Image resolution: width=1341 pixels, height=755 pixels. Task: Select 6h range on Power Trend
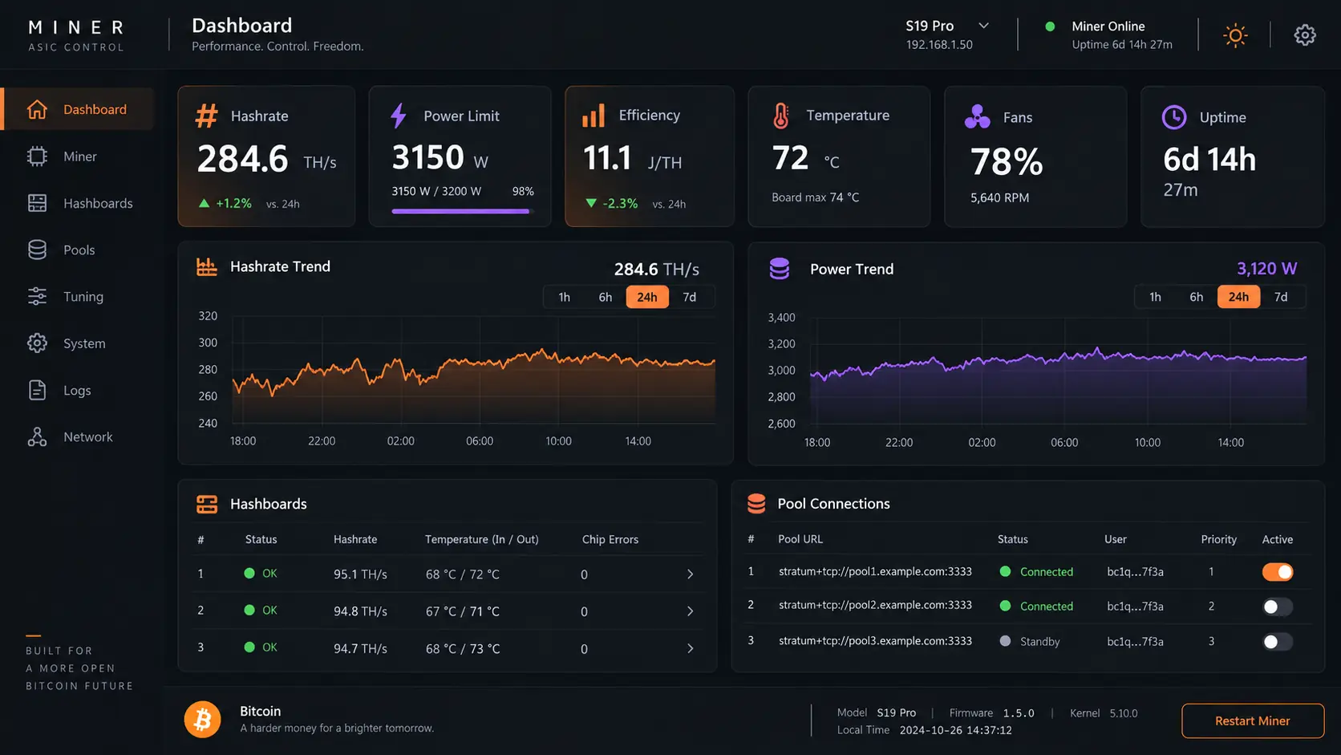pos(1197,297)
